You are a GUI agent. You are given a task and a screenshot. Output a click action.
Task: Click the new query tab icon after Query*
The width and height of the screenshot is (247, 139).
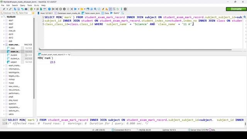(x=123, y=13)
